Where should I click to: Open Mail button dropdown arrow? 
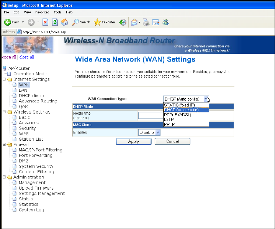(139, 23)
